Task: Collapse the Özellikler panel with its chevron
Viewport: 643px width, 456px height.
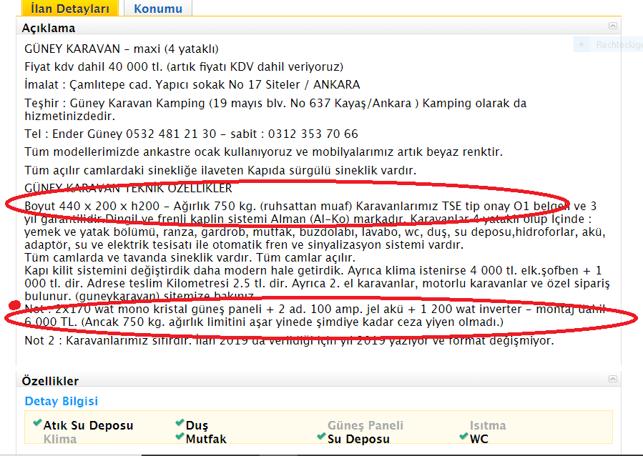Action: click(x=612, y=379)
